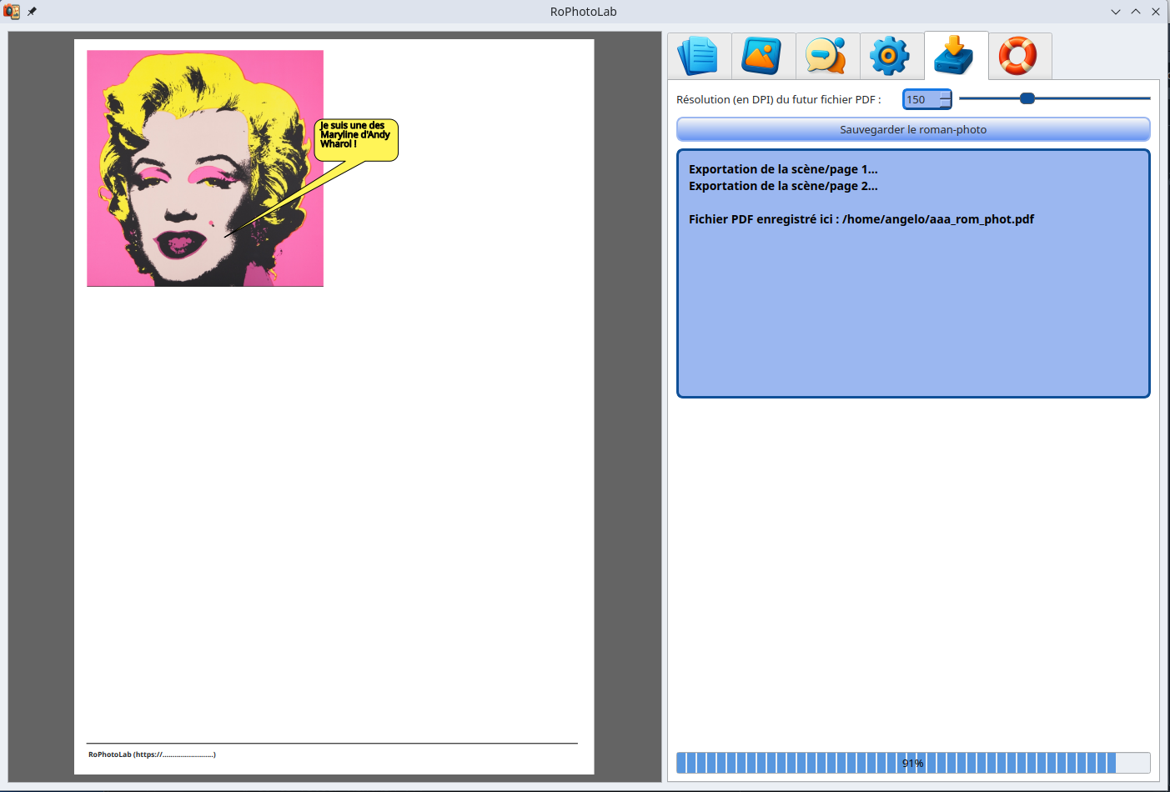Select the save/export disk tab

(955, 56)
